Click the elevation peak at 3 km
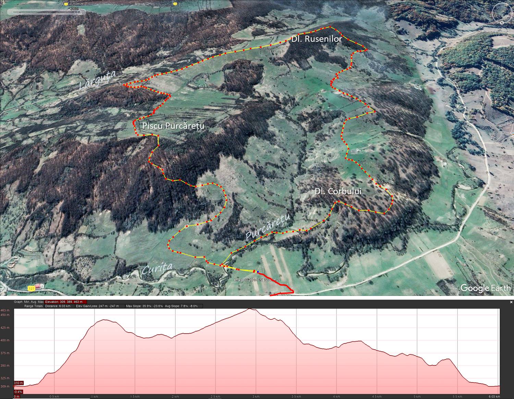 tap(250, 309)
